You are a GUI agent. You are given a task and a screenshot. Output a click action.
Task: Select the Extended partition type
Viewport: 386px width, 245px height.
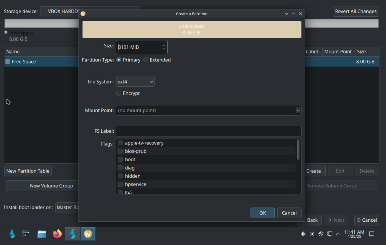[x=146, y=60]
